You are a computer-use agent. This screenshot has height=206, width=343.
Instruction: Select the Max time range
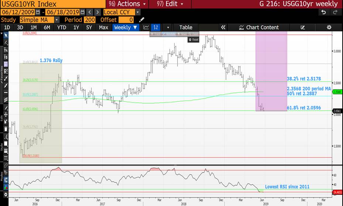pos(103,28)
